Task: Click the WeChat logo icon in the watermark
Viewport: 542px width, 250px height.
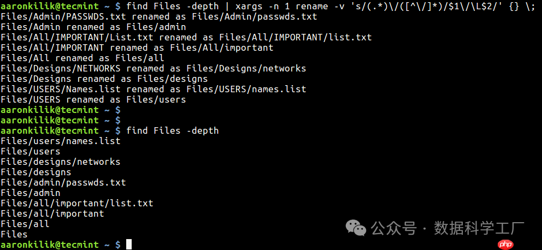Action: click(356, 228)
